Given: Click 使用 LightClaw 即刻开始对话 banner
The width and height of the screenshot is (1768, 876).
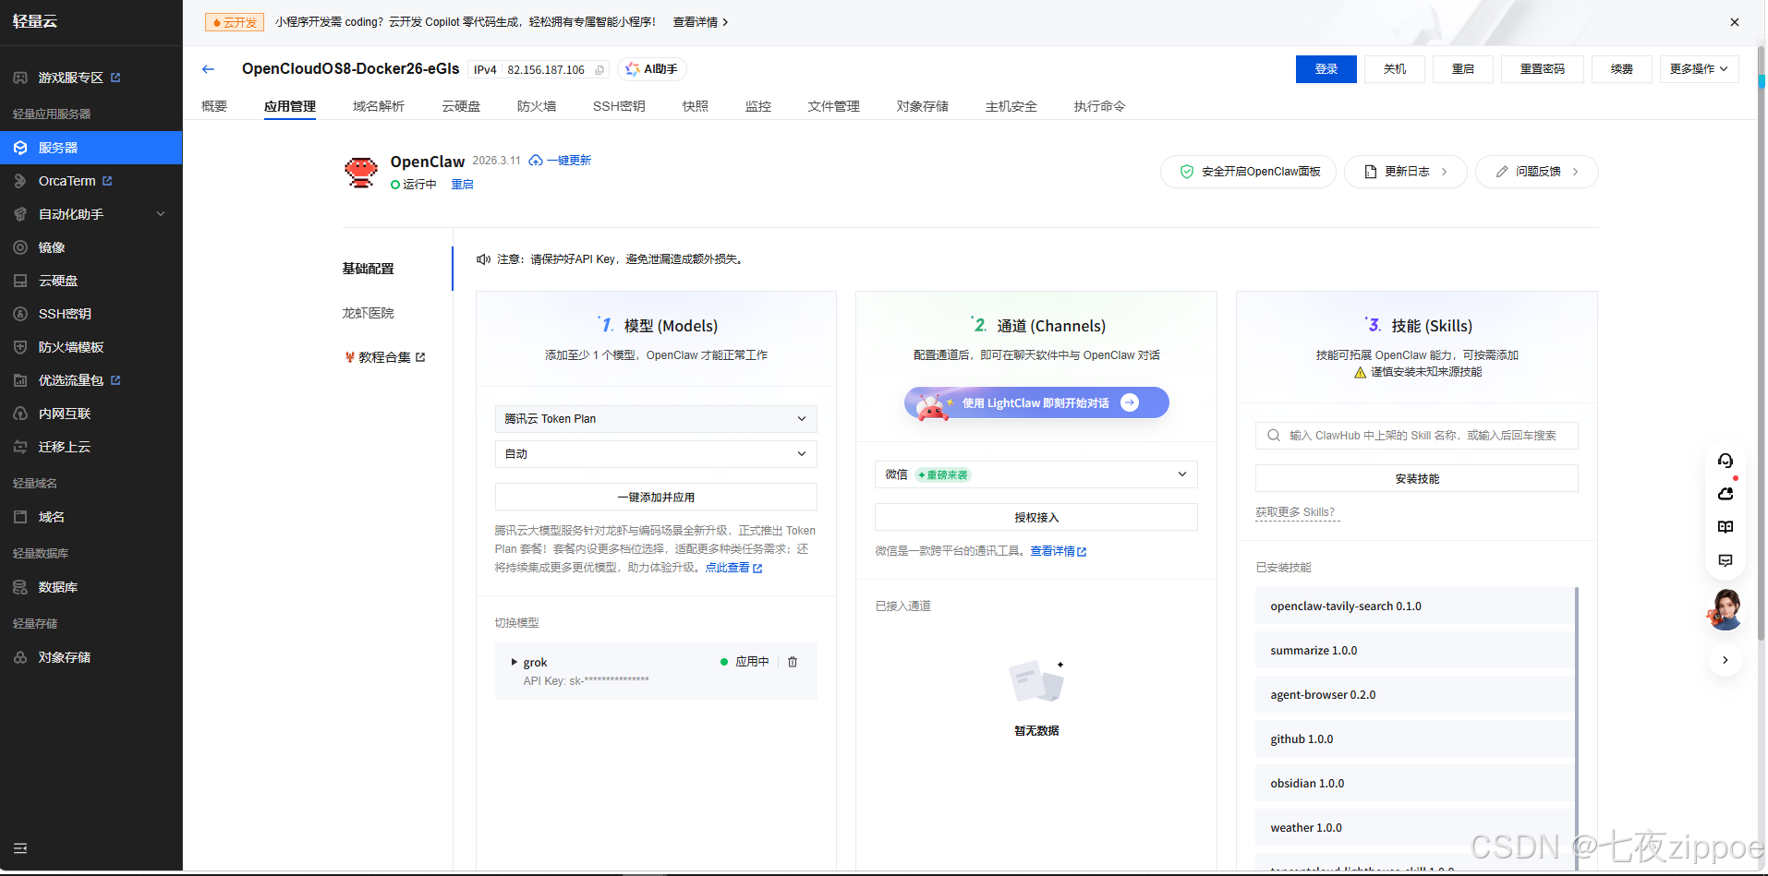Looking at the screenshot, I should pos(1036,402).
